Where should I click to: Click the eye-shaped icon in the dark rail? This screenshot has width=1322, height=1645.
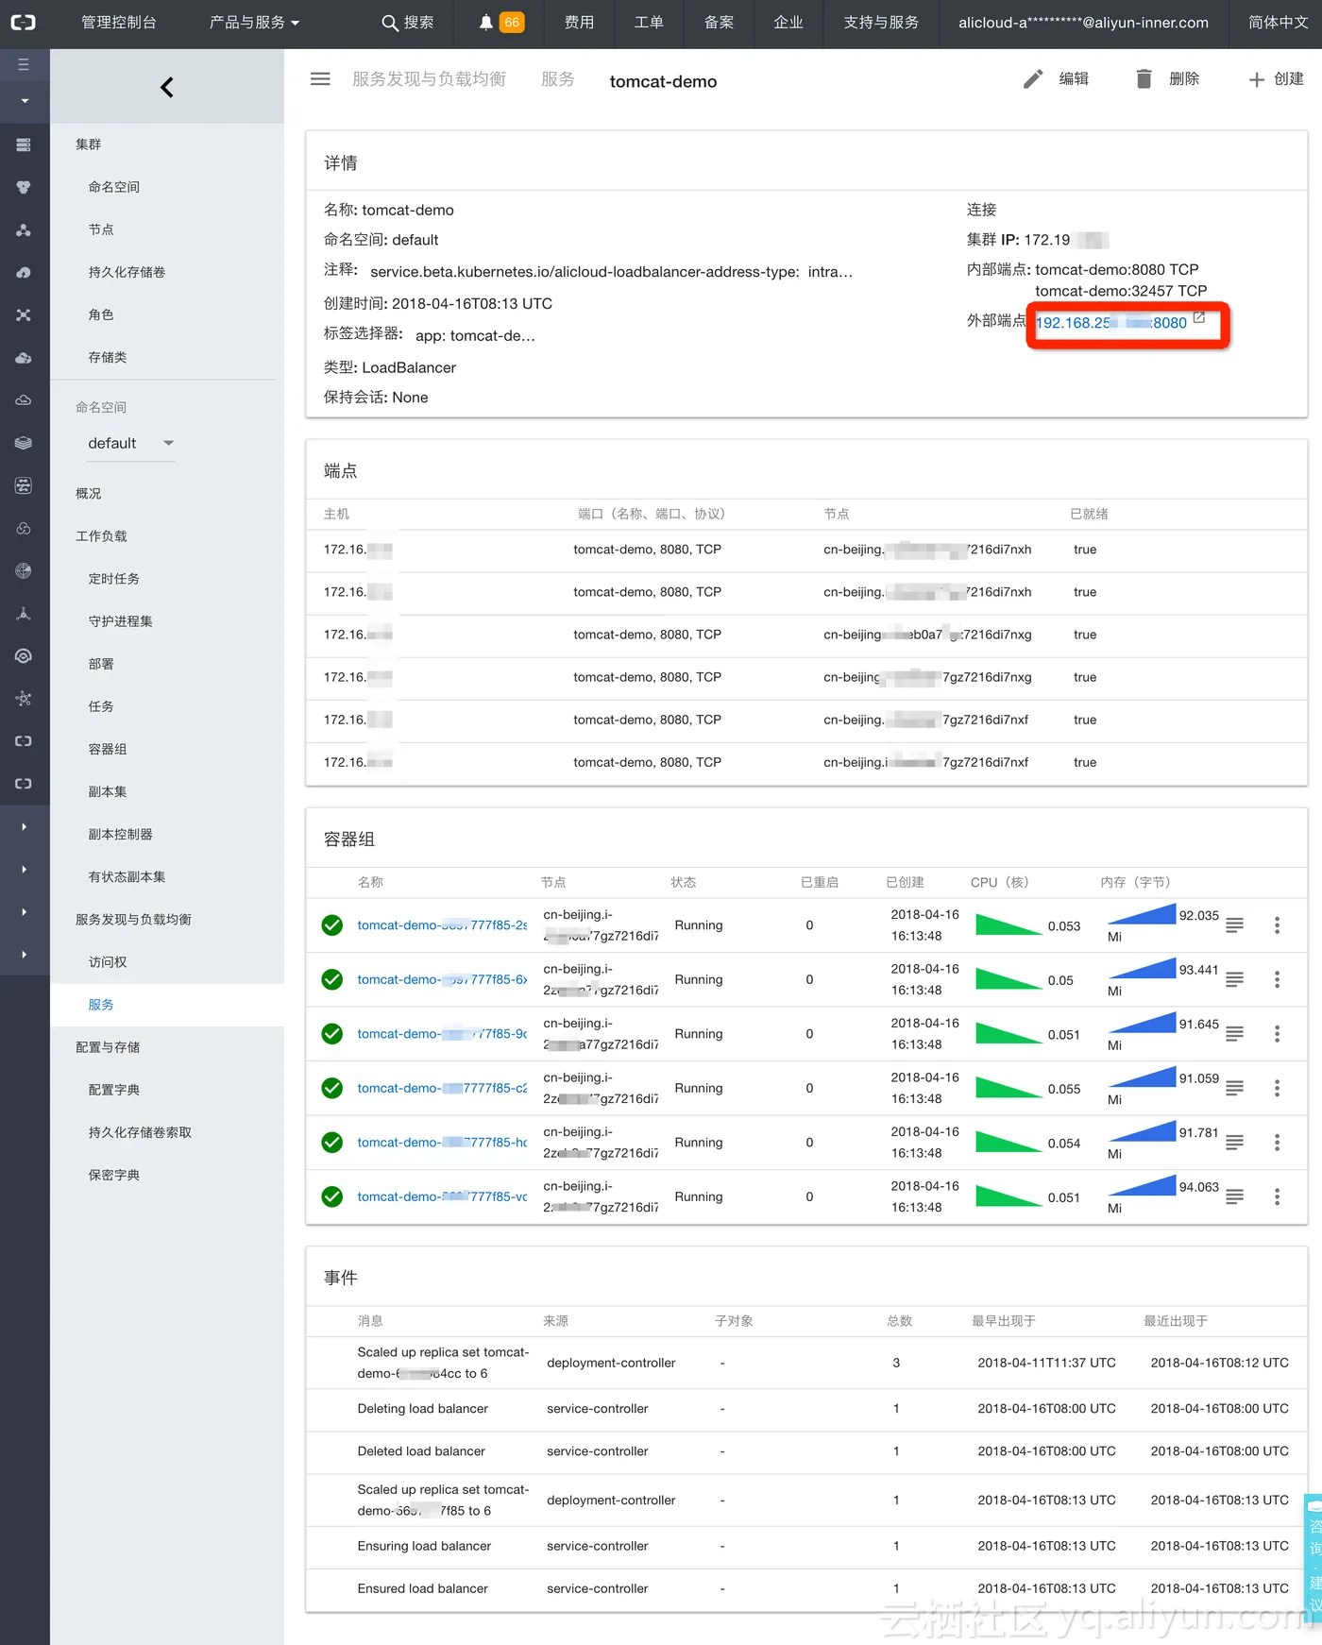(x=24, y=656)
